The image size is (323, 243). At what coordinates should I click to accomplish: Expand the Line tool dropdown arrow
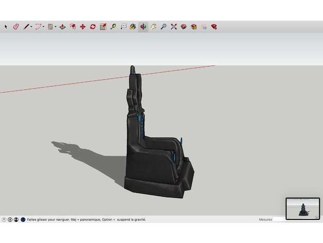31,26
